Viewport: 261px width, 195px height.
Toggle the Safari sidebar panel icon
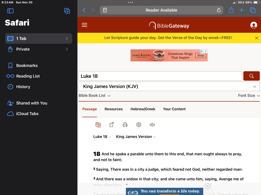(10, 11)
